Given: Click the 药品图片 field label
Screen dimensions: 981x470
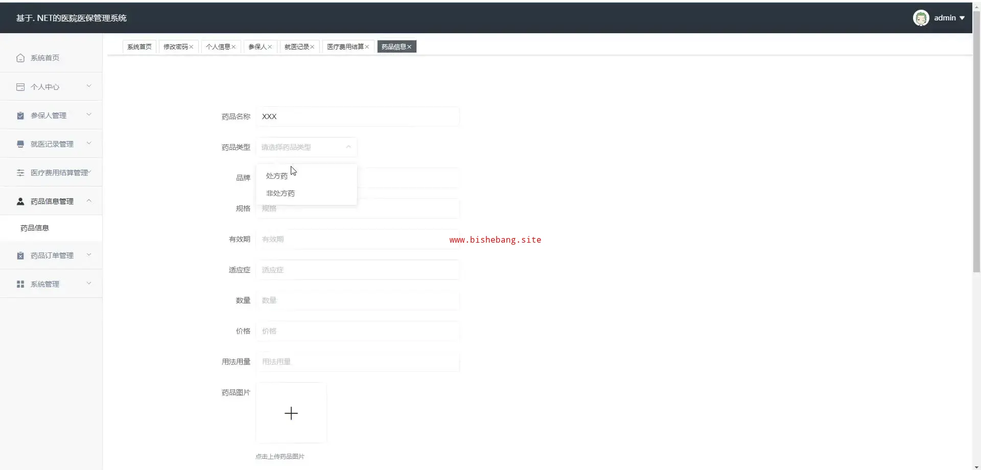Looking at the screenshot, I should [x=236, y=392].
